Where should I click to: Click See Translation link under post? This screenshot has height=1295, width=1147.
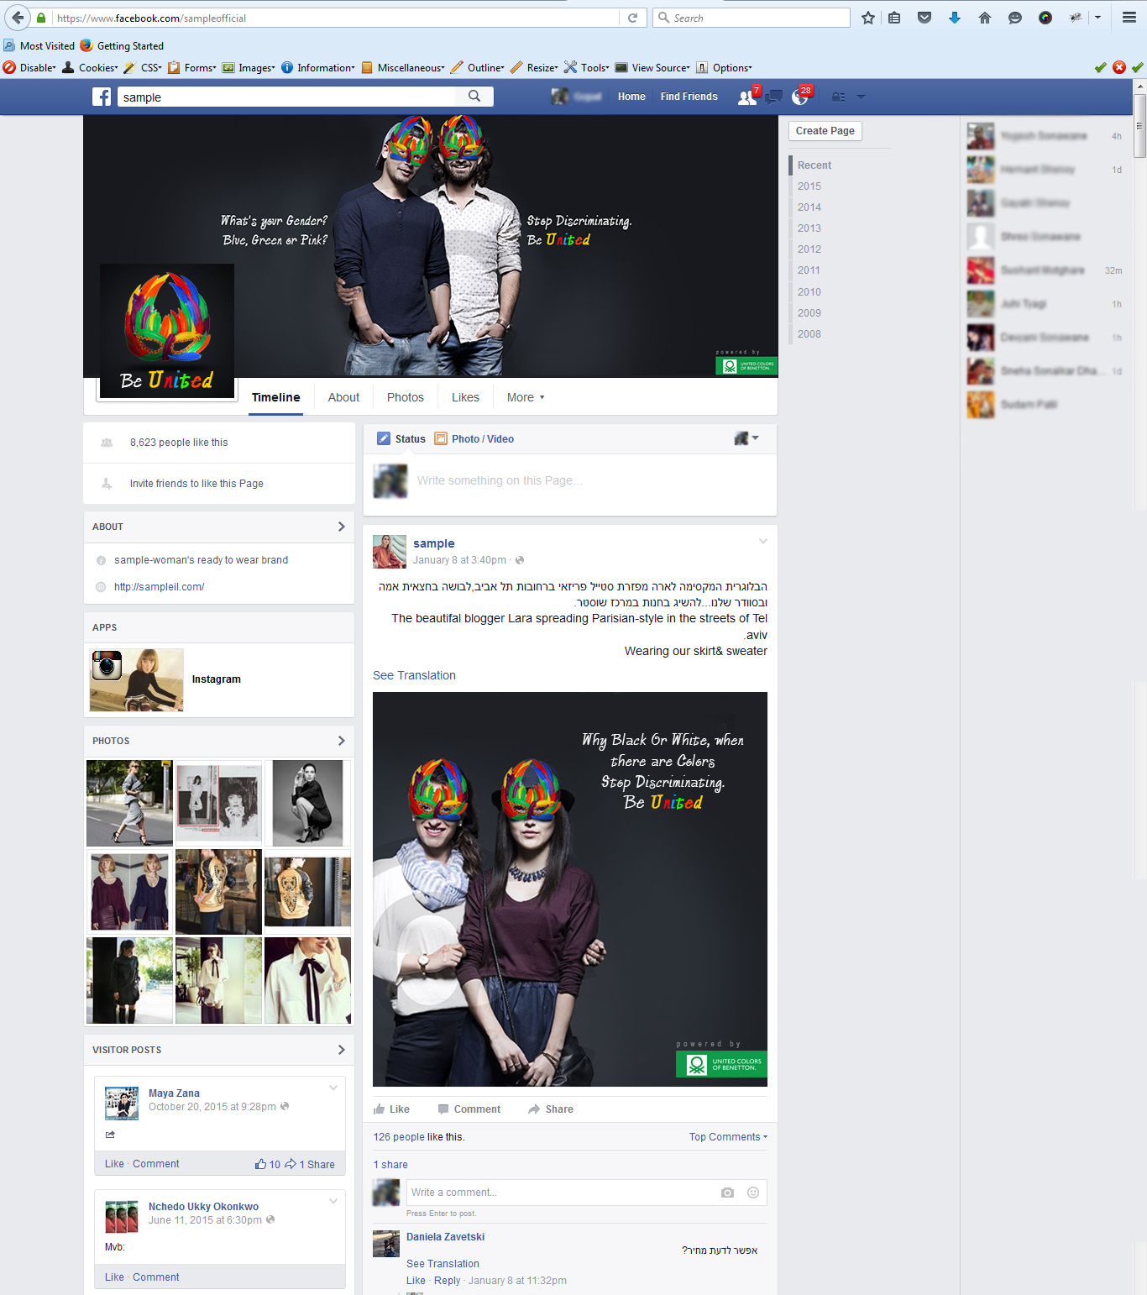414,675
